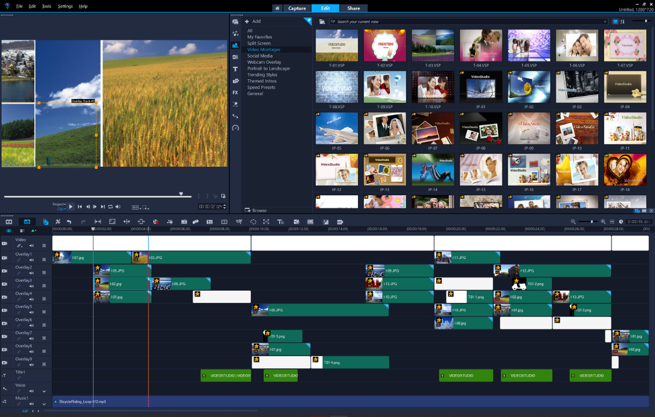Click the Split clip scissors icon under preview
The height and width of the screenshot is (417, 655).
(216, 196)
